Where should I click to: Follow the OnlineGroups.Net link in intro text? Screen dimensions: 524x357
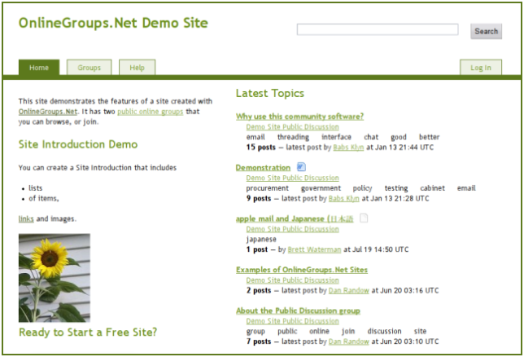(48, 111)
